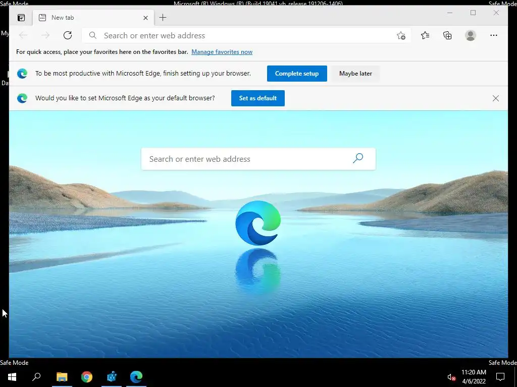Open the tab actions menu icon
Image resolution: width=517 pixels, height=387 pixels.
[x=21, y=18]
